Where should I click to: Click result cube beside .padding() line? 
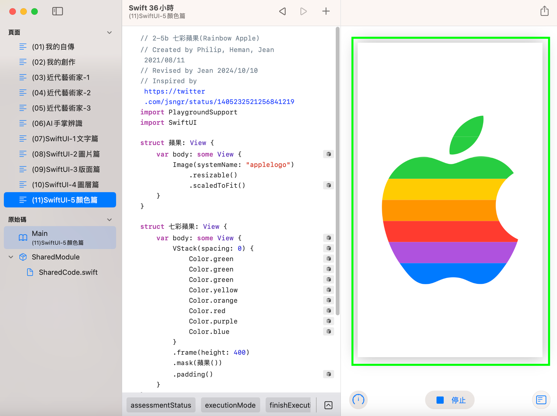[x=329, y=374]
